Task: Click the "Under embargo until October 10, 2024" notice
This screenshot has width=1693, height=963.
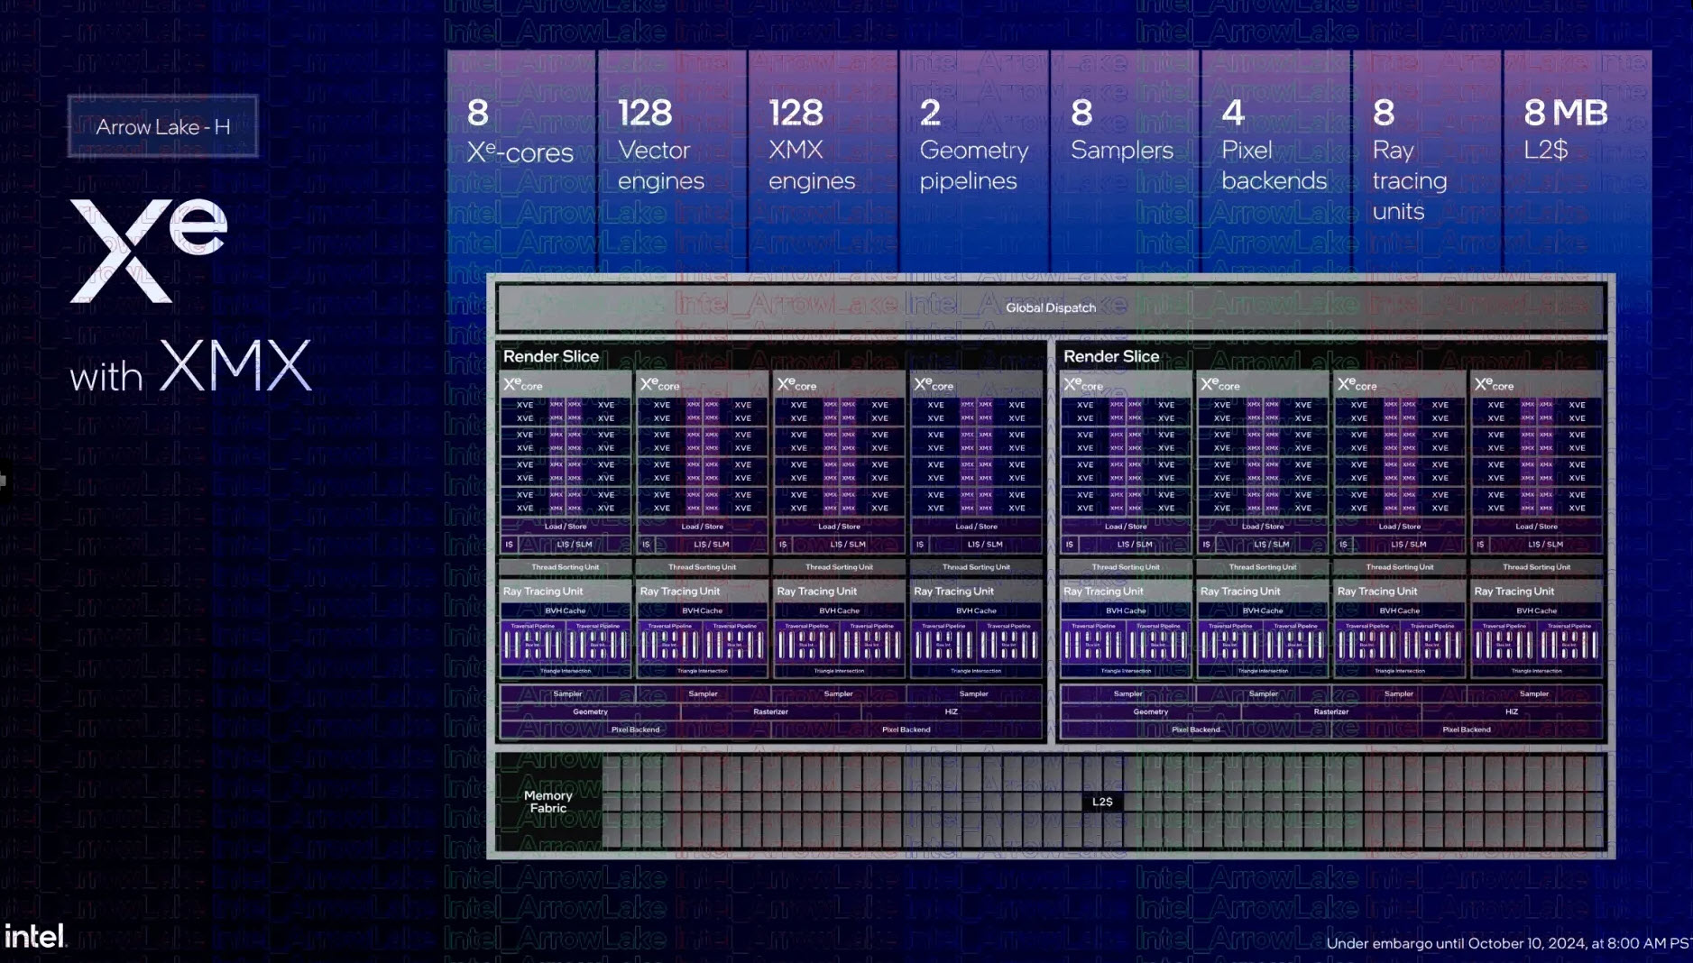Action: tap(1509, 943)
